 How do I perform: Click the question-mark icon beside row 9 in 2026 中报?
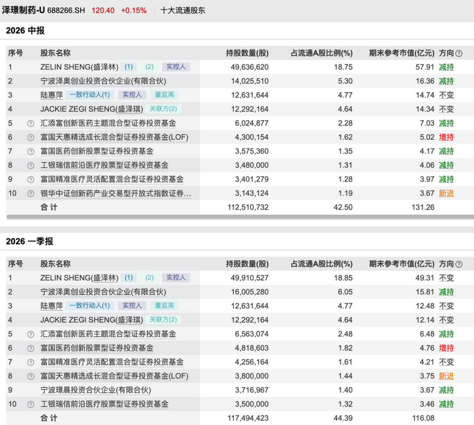pyautogui.click(x=31, y=179)
